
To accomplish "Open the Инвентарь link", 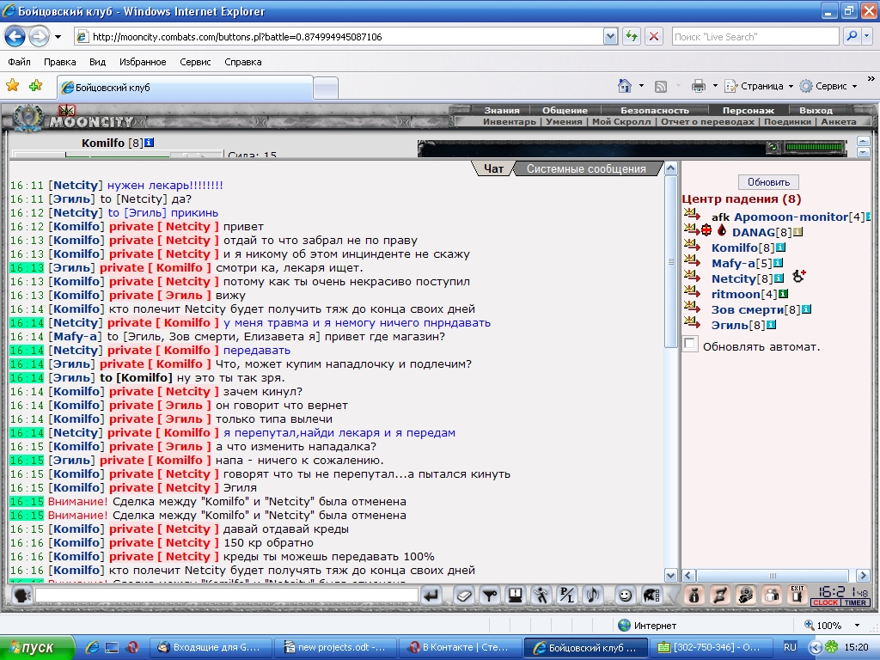I will [x=510, y=121].
